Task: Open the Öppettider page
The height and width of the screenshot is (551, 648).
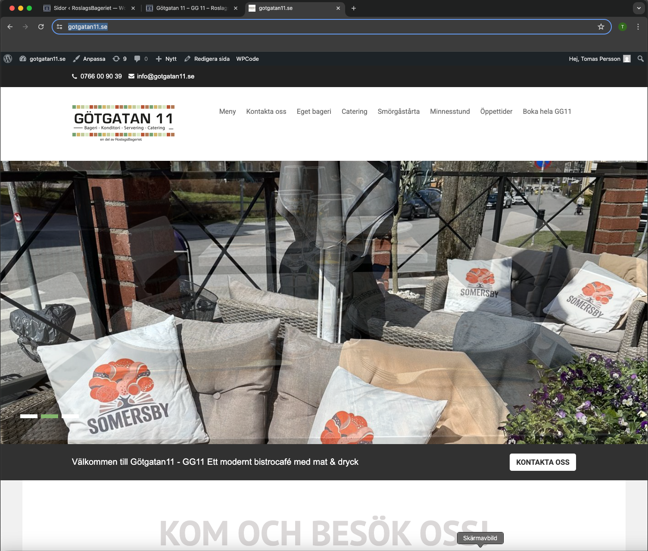Action: [x=496, y=111]
